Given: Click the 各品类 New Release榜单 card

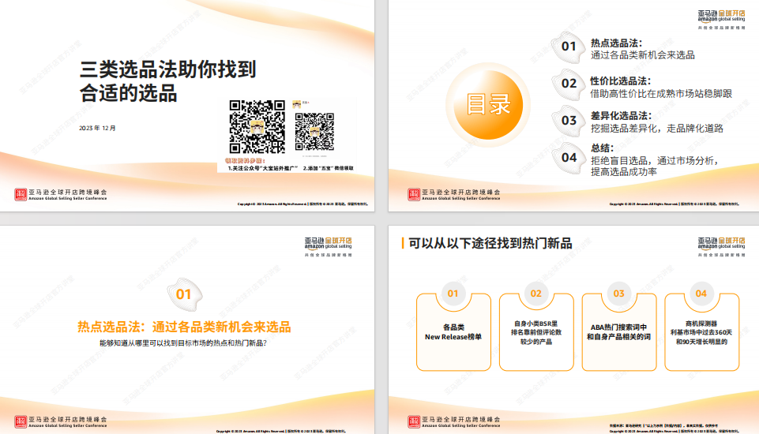Looking at the screenshot, I should (453, 332).
